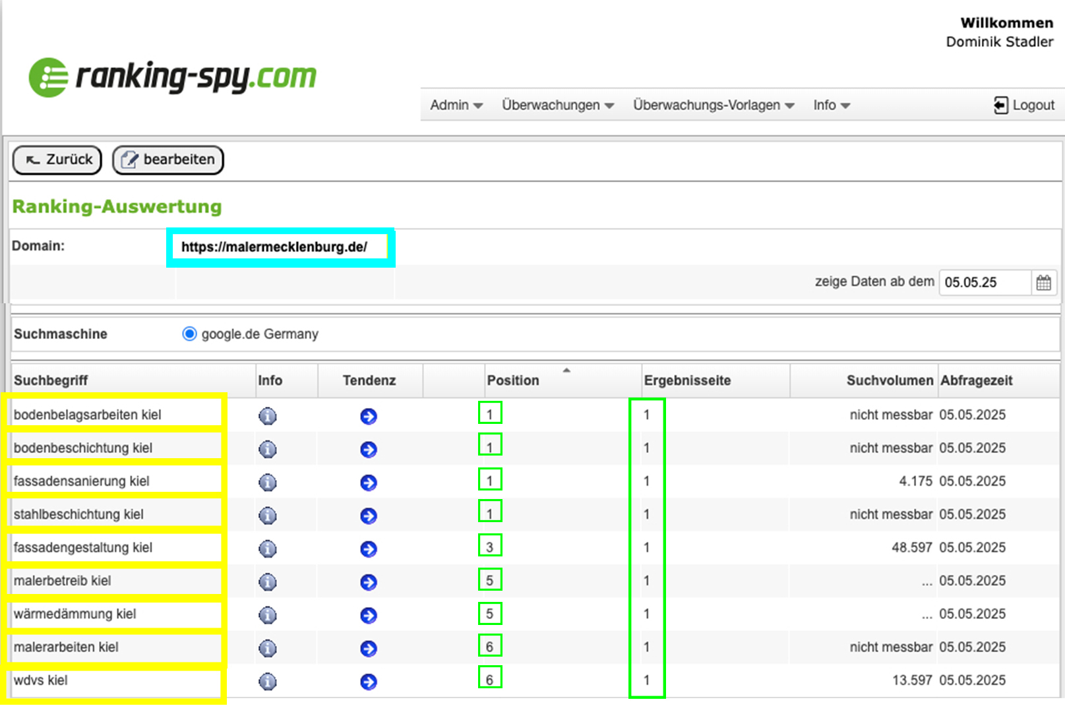Open the calendar date picker icon
Viewport: 1065px width, 712px height.
1043,283
